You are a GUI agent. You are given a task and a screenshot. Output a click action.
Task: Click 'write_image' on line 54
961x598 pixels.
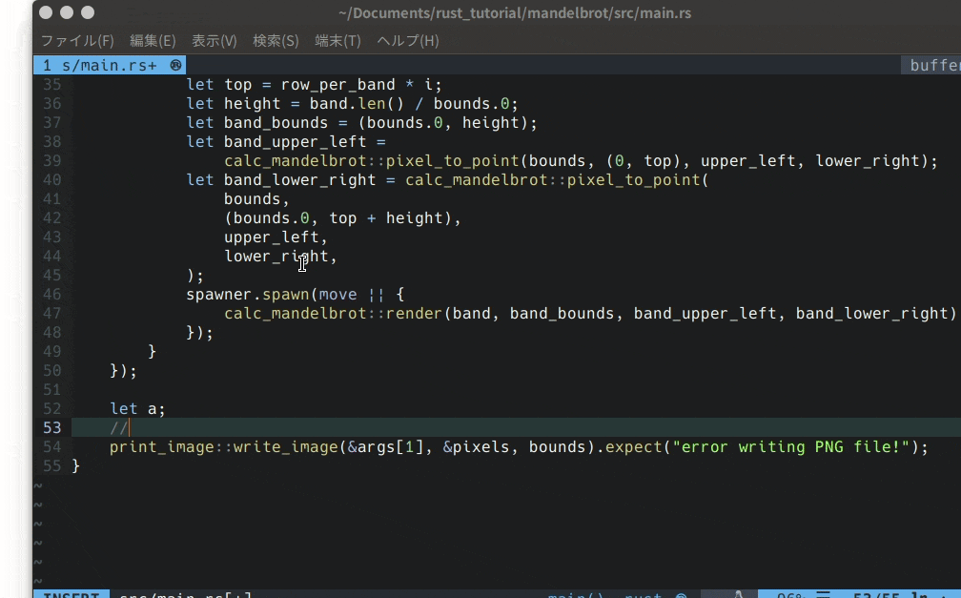(x=286, y=446)
